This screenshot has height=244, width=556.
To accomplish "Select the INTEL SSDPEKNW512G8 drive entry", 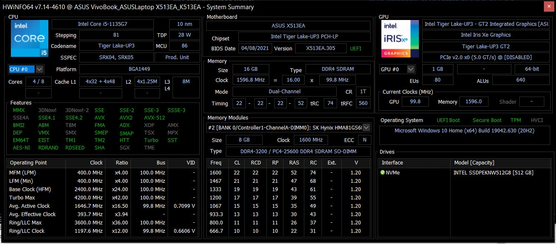I will pyautogui.click(x=493, y=173).
